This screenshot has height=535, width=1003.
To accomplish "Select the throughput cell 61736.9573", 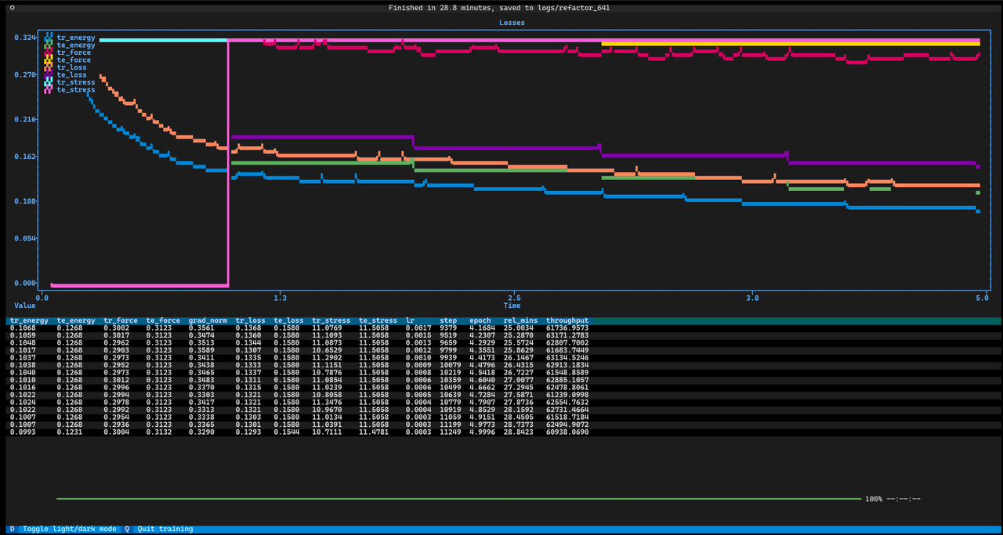I will (x=567, y=328).
